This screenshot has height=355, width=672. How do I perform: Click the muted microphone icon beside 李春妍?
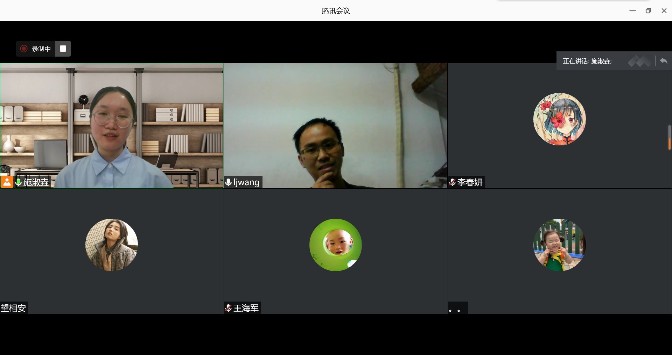pos(453,182)
